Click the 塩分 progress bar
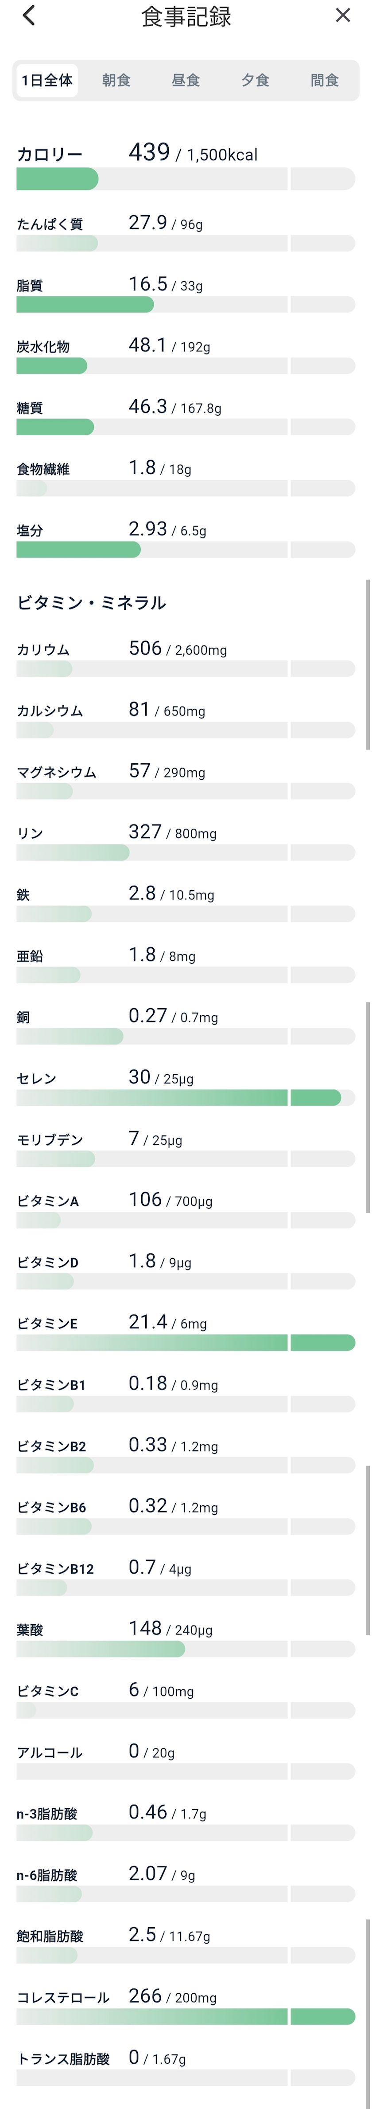This screenshot has width=372, height=2109. point(186,550)
